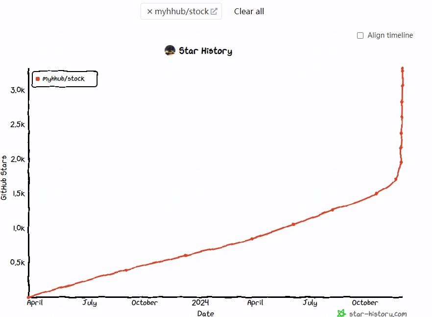Click the data point at the 1.5k level
432x317 pixels.
(x=376, y=194)
